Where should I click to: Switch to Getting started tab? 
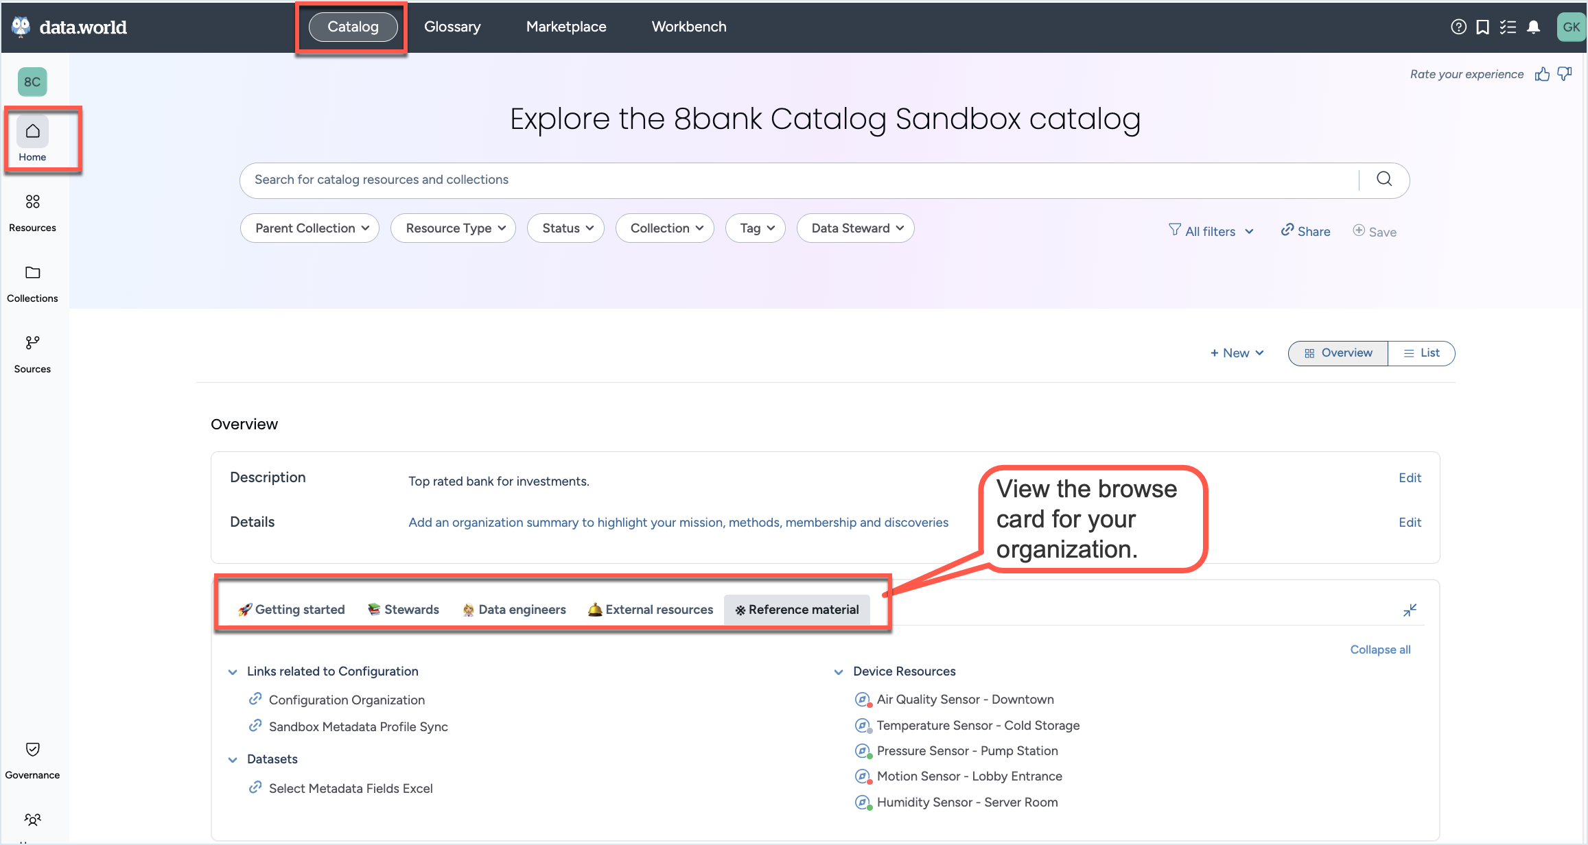coord(292,610)
